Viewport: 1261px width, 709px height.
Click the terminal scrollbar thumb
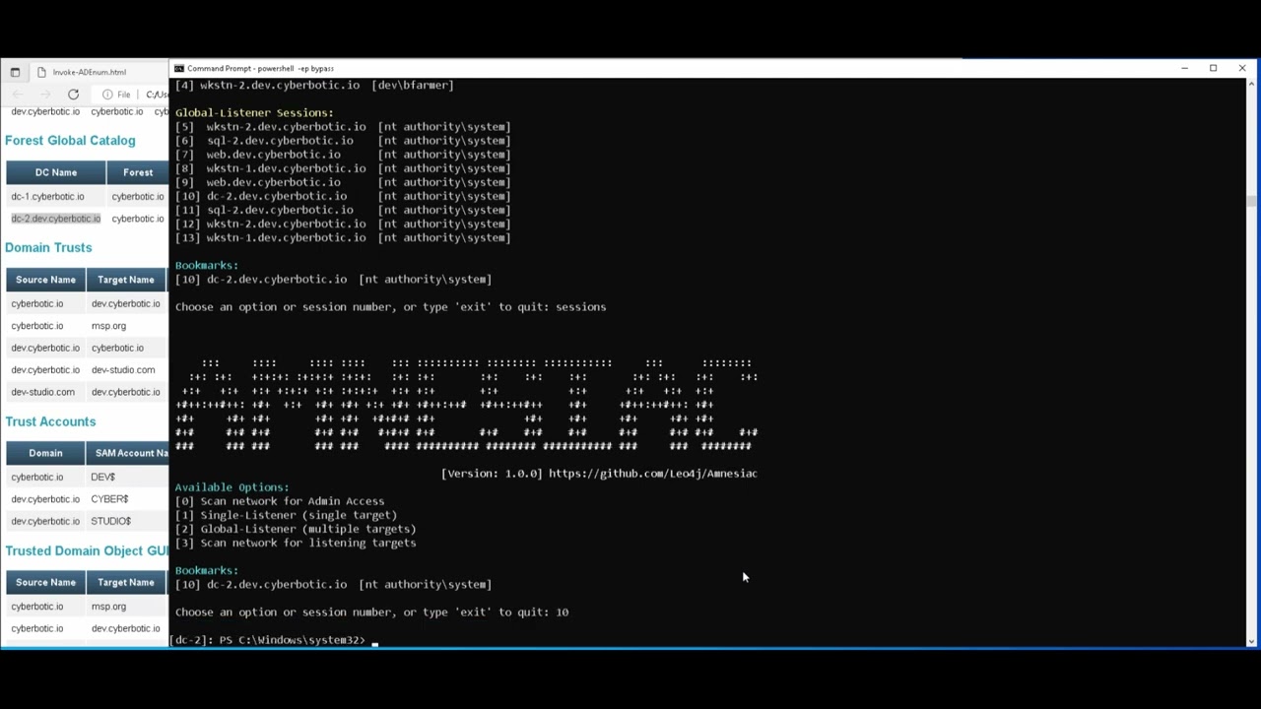tap(1251, 200)
